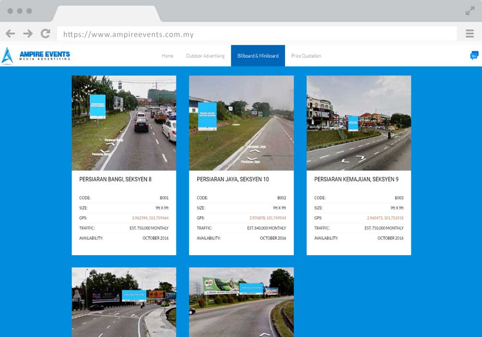Click the fullscreen expand arrows icon
The height and width of the screenshot is (337, 482).
469,11
